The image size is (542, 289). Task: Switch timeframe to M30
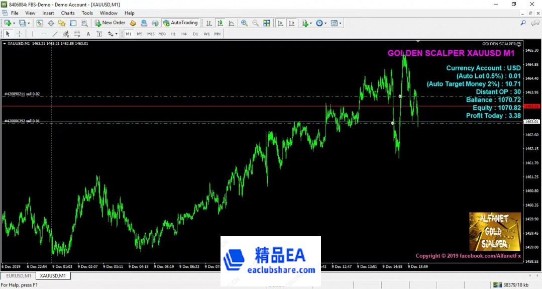click(162, 34)
